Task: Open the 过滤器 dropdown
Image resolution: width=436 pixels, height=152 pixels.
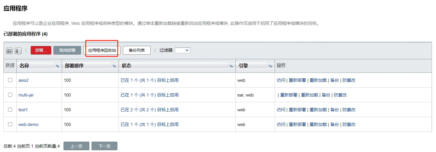Action: pos(182,50)
